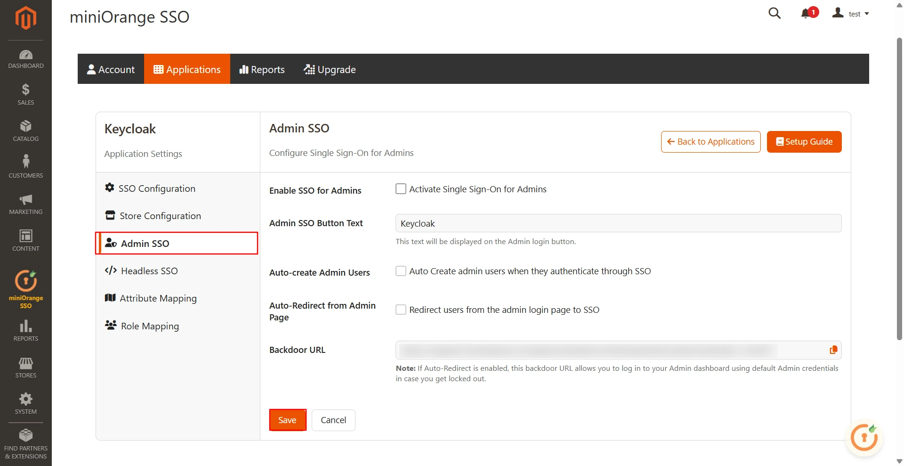Check Auto Create admin users checkbox

[x=401, y=271]
